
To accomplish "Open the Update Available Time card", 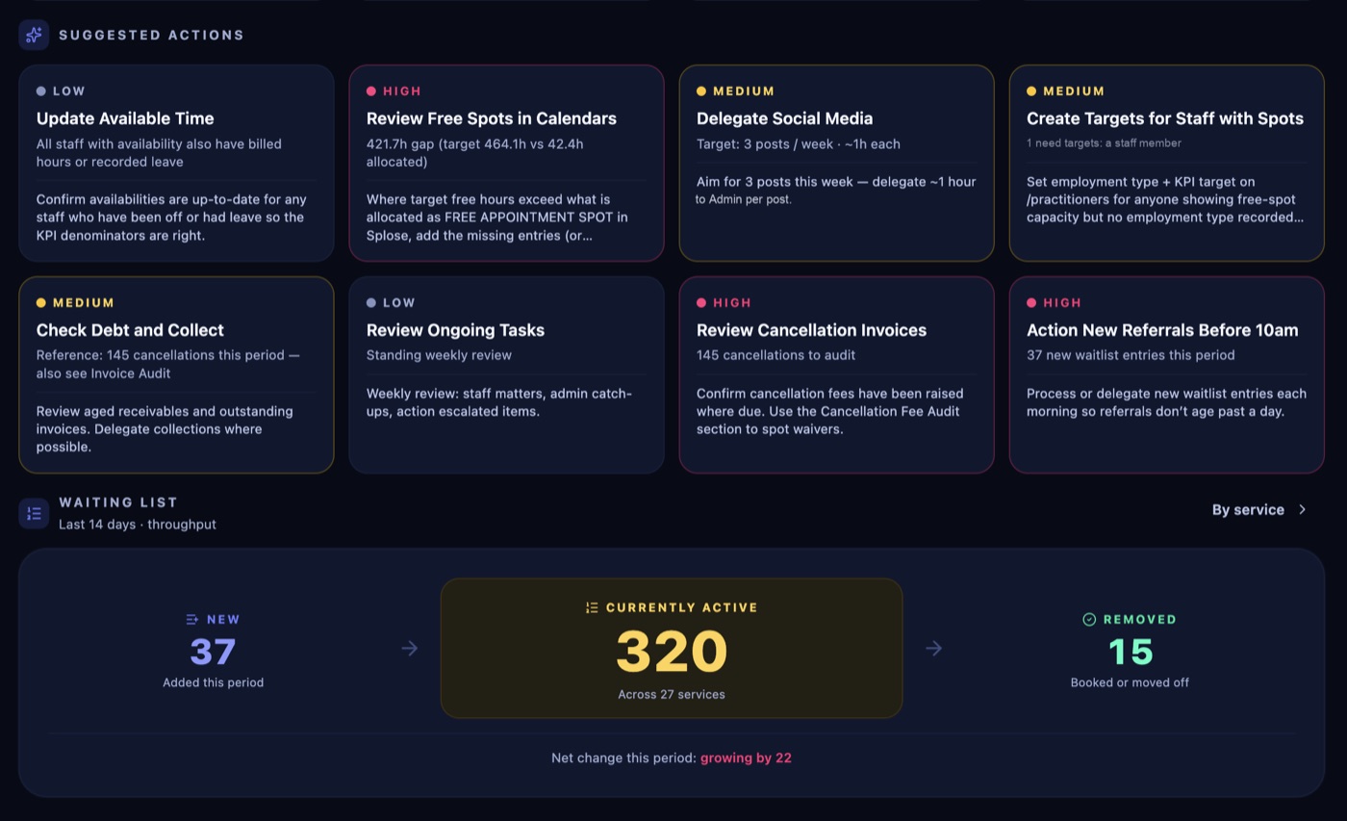I will pyautogui.click(x=176, y=164).
